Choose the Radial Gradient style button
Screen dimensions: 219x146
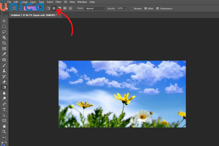click(x=53, y=8)
